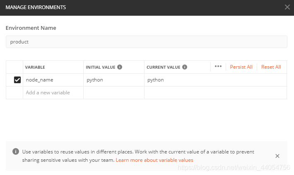Click empty initial value cell in new row
Screen dimensions: 294x175
pos(113,93)
